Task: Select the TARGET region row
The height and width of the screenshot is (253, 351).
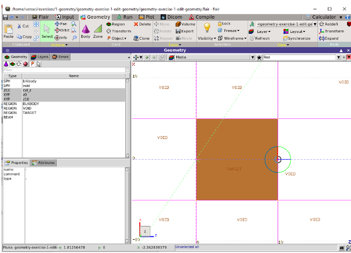Action: tap(64, 113)
